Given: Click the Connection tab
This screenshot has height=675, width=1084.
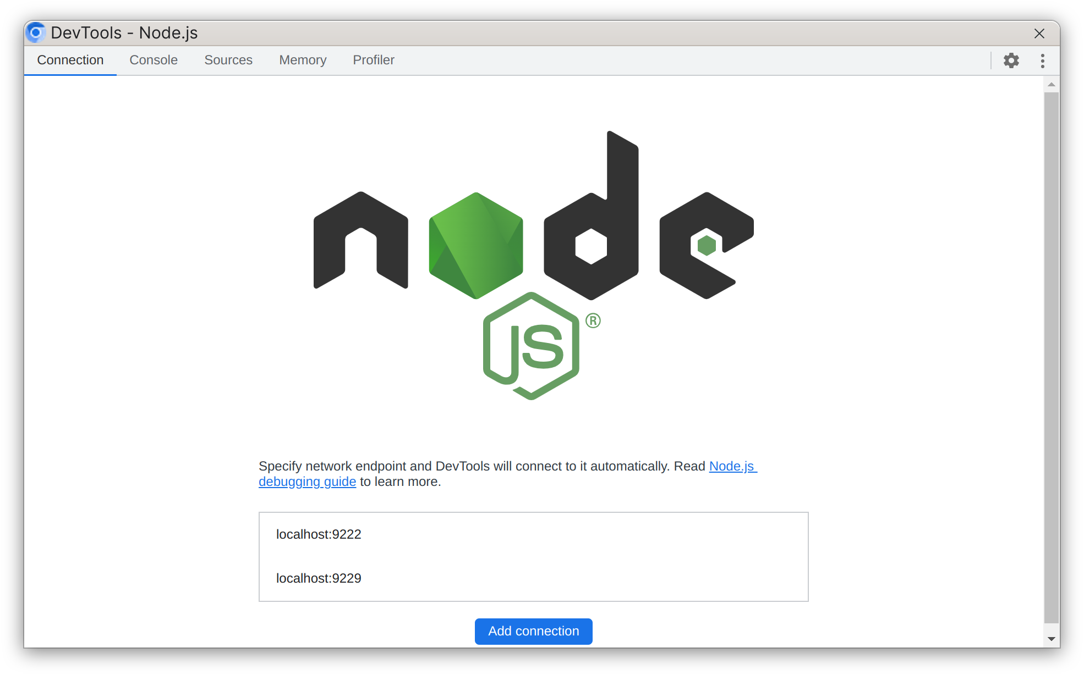Looking at the screenshot, I should (x=70, y=60).
